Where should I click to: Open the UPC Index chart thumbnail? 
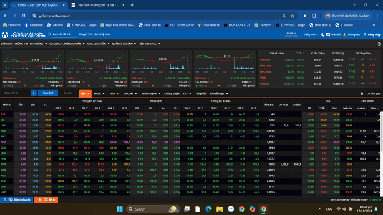[x=225, y=69]
